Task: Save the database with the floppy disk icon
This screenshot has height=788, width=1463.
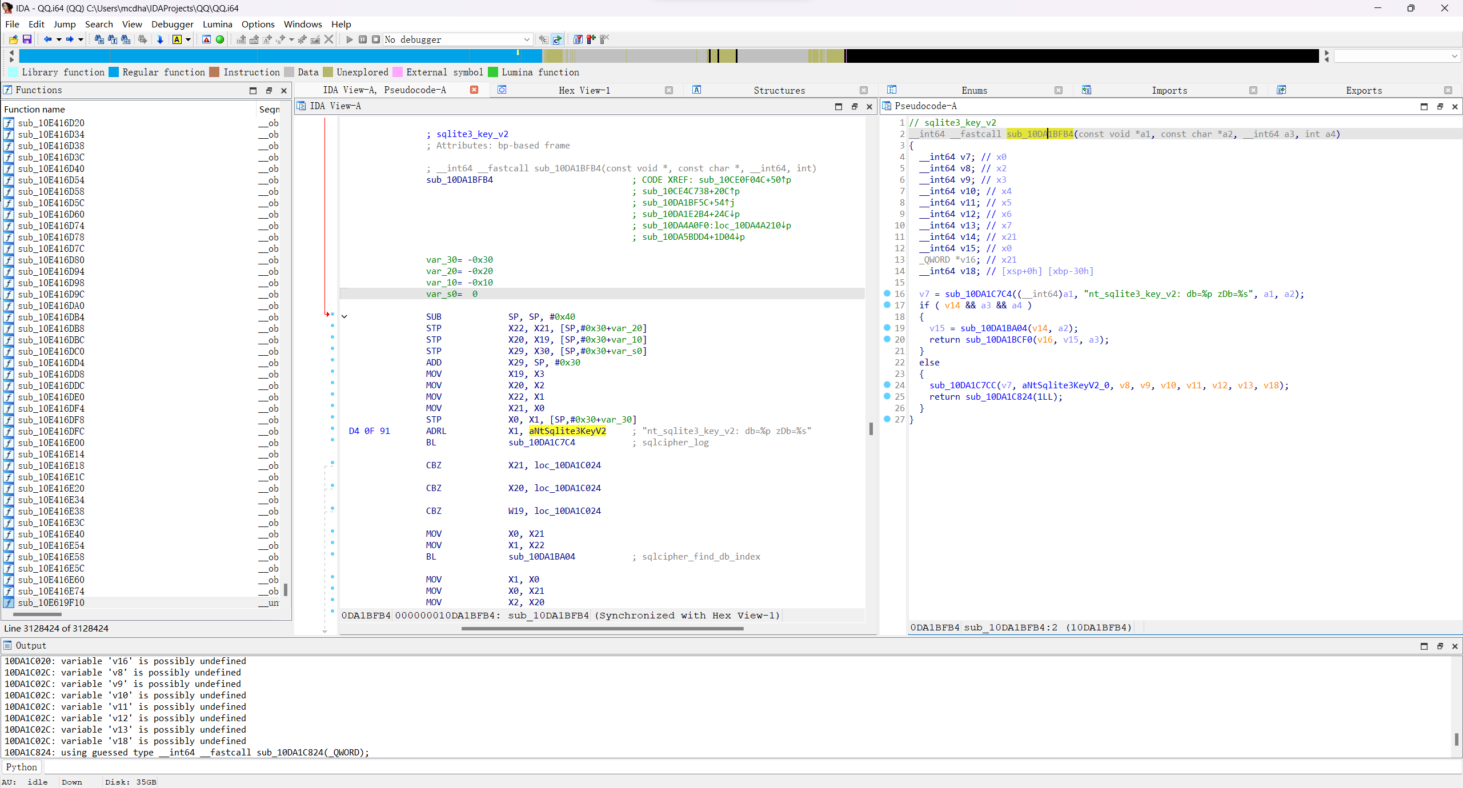Action: pos(27,39)
